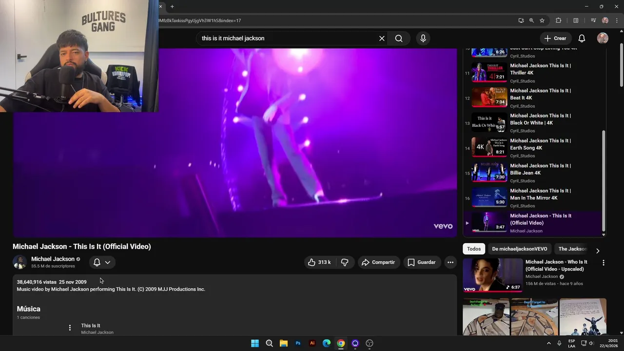Open the Michael Jackson channel avatar
This screenshot has height=351, width=624.
click(20, 262)
